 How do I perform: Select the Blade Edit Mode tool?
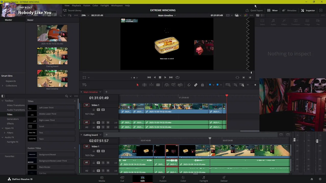tap(158, 85)
